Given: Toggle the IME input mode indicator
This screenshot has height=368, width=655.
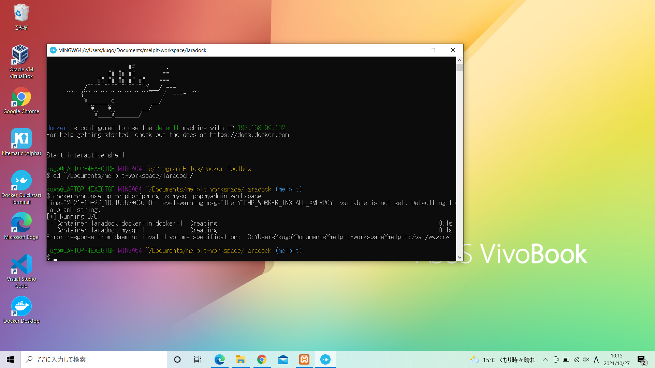Looking at the screenshot, I should pyautogui.click(x=596, y=359).
